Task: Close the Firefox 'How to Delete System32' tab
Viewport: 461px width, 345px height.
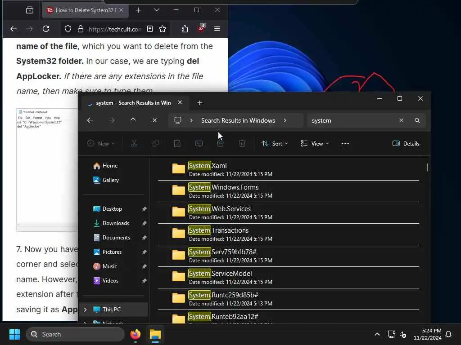Action: click(121, 10)
